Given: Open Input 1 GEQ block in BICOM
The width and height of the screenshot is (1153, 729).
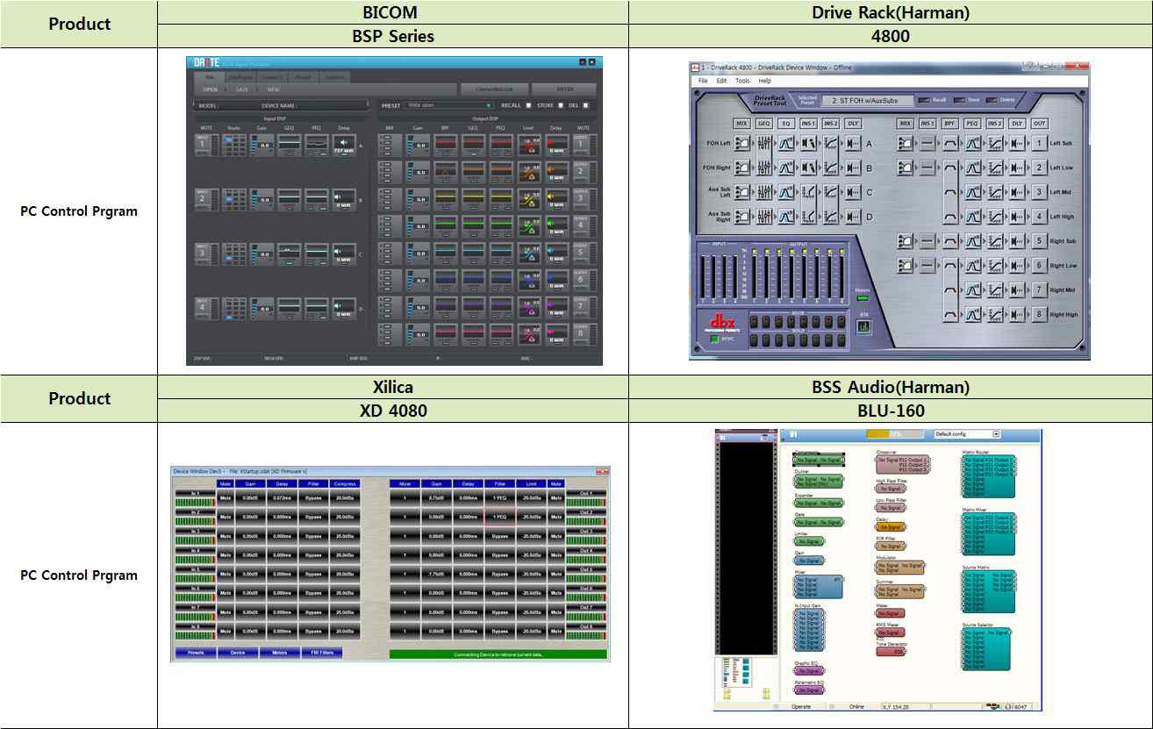Looking at the screenshot, I should click(x=289, y=145).
